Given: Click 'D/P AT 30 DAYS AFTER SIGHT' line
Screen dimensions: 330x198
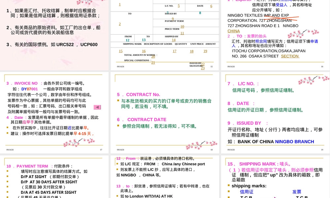Looking at the screenshot, I should tap(49, 182).
